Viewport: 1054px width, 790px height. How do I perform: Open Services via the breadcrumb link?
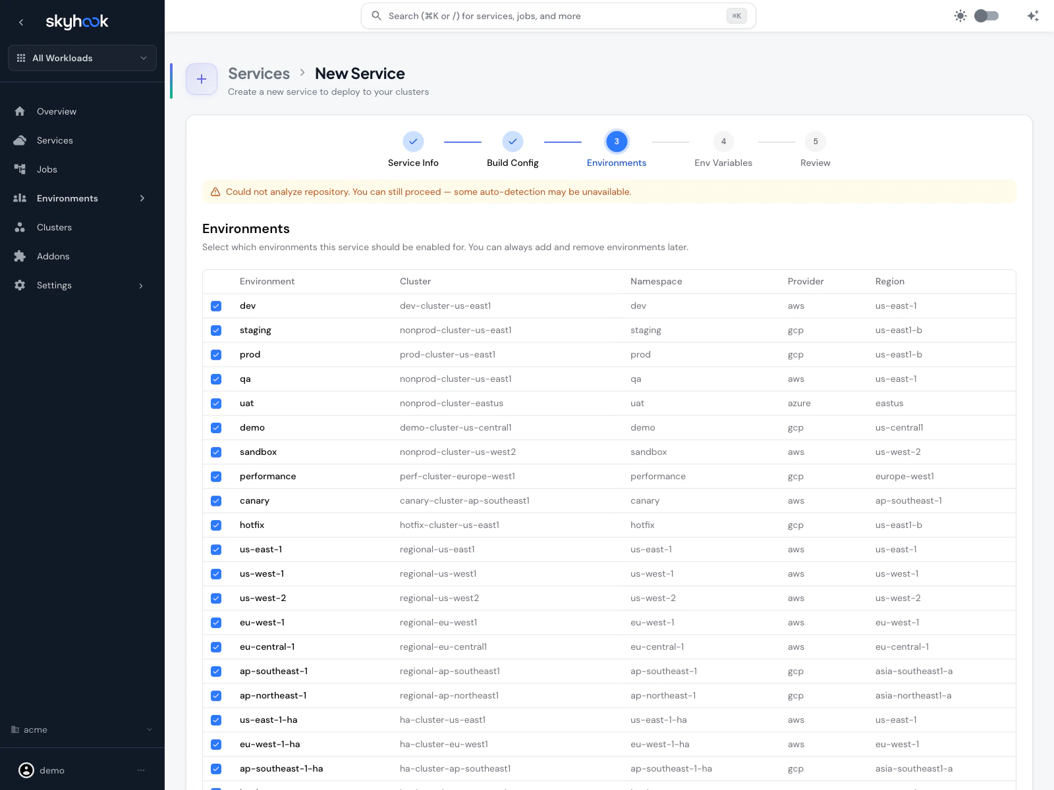(259, 73)
